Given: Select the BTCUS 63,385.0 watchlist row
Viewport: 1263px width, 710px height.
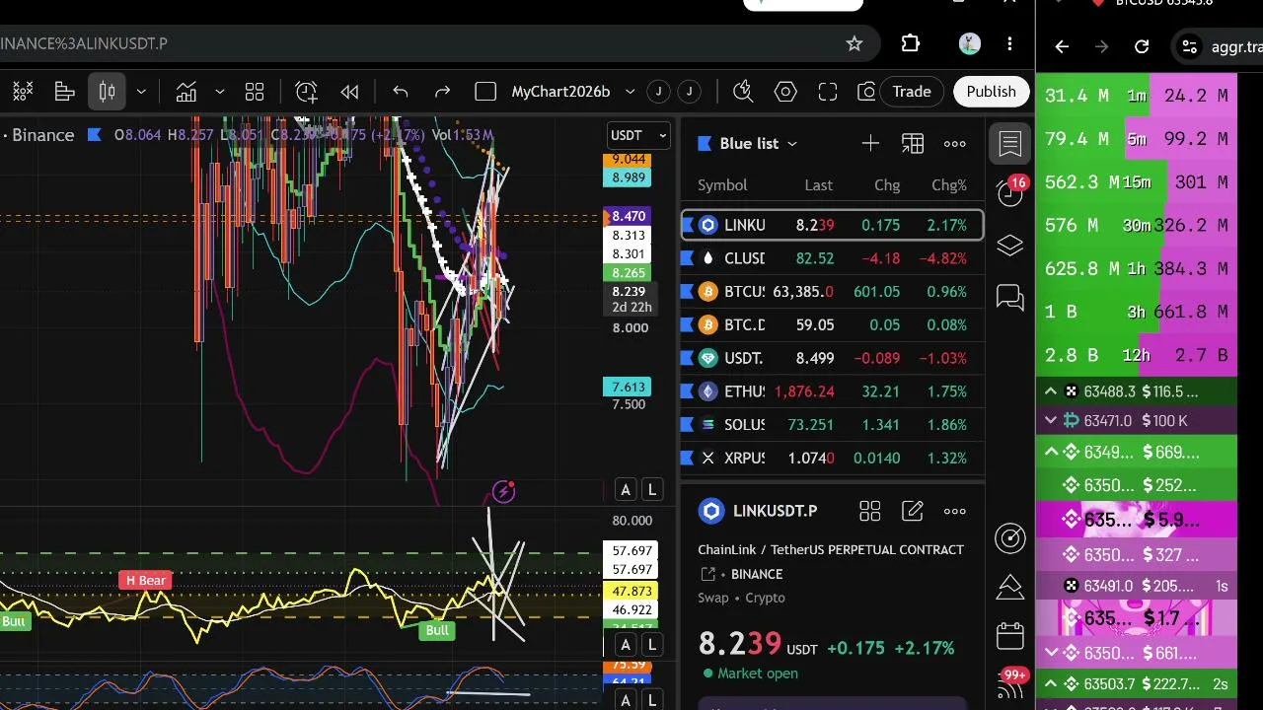Looking at the screenshot, I should click(x=832, y=292).
